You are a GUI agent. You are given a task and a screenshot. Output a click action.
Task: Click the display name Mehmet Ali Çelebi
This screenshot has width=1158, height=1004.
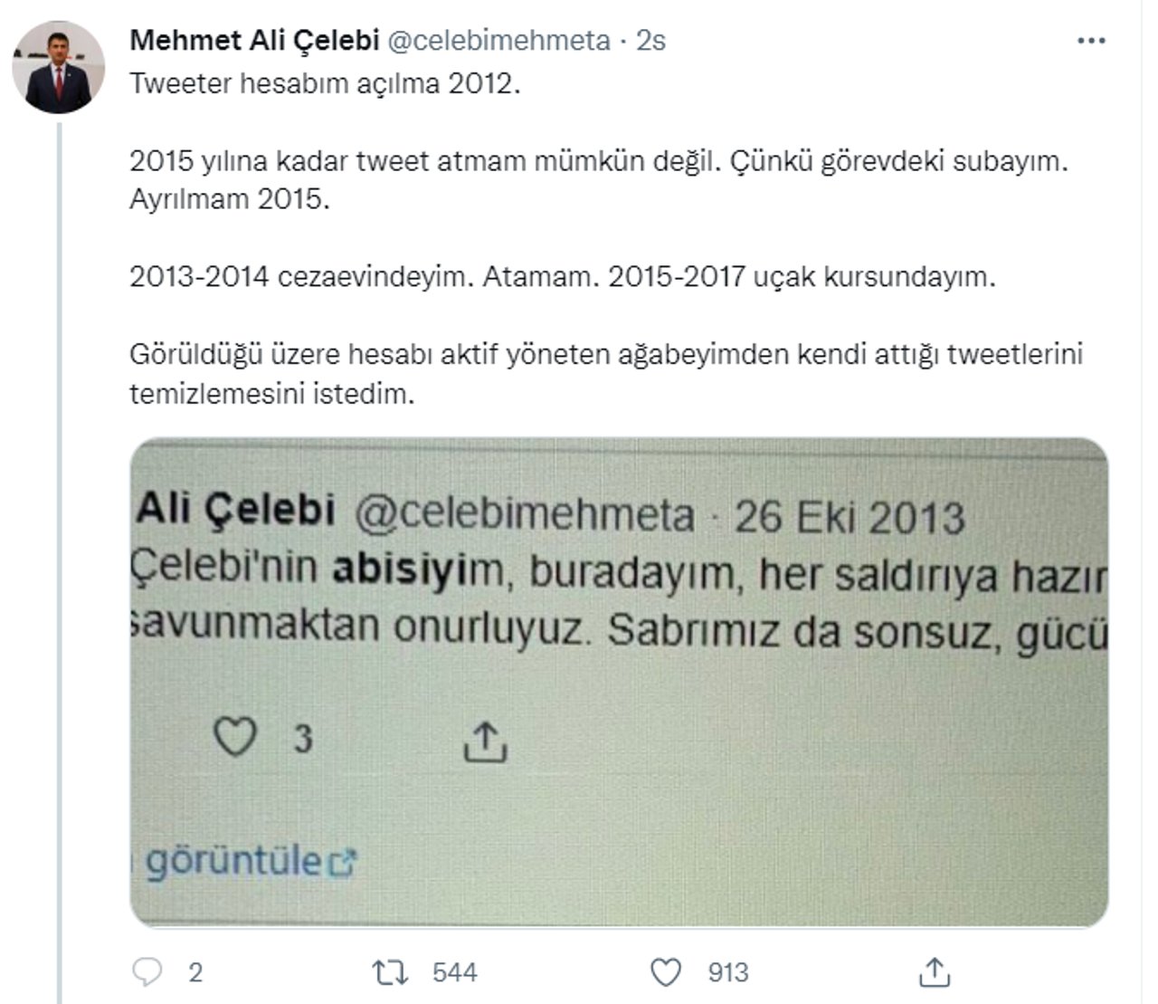(253, 41)
